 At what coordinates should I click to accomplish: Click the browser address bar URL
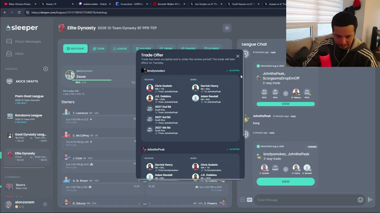coord(69,12)
